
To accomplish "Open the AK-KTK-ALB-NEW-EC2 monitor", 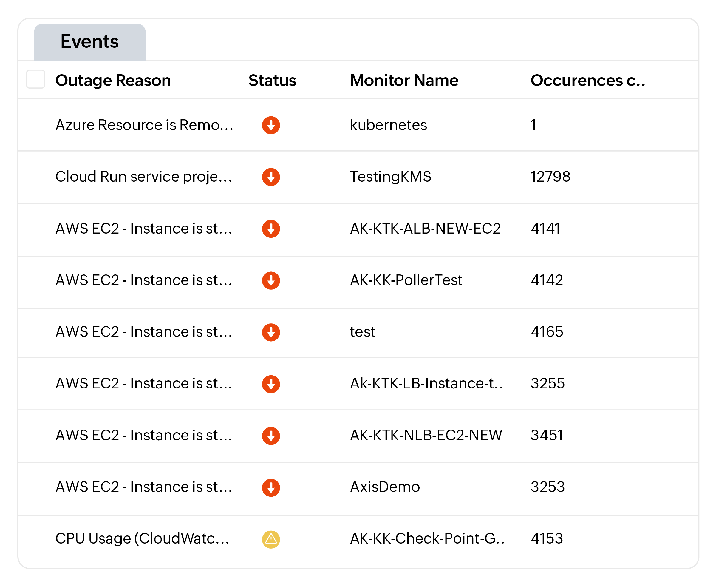I will click(x=425, y=229).
